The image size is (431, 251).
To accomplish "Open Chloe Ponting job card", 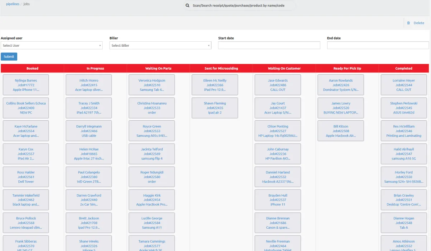I will pyautogui.click(x=278, y=131).
